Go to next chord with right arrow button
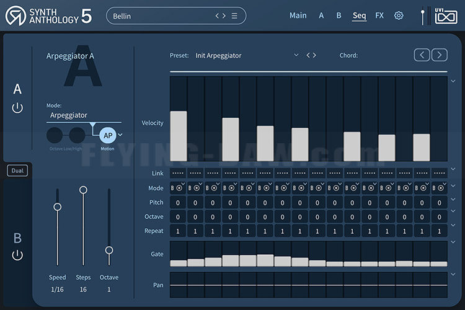 point(440,55)
